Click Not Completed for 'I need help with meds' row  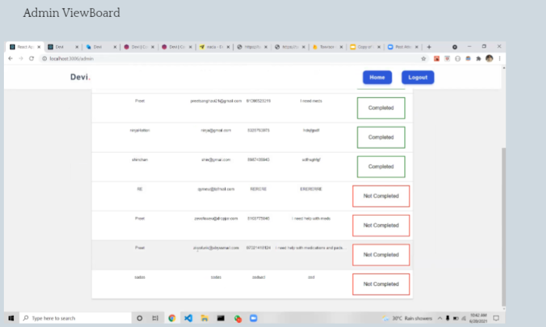[x=381, y=226]
